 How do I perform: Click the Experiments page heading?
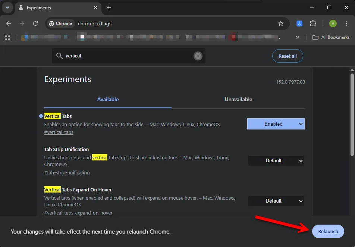click(67, 79)
